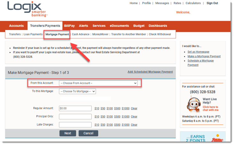Open the From this Account dropdown
The height and width of the screenshot is (145, 234).
click(x=98, y=83)
